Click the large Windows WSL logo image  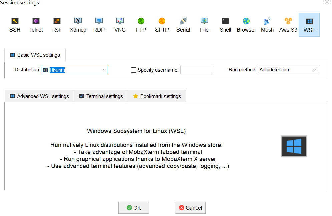[294, 146]
